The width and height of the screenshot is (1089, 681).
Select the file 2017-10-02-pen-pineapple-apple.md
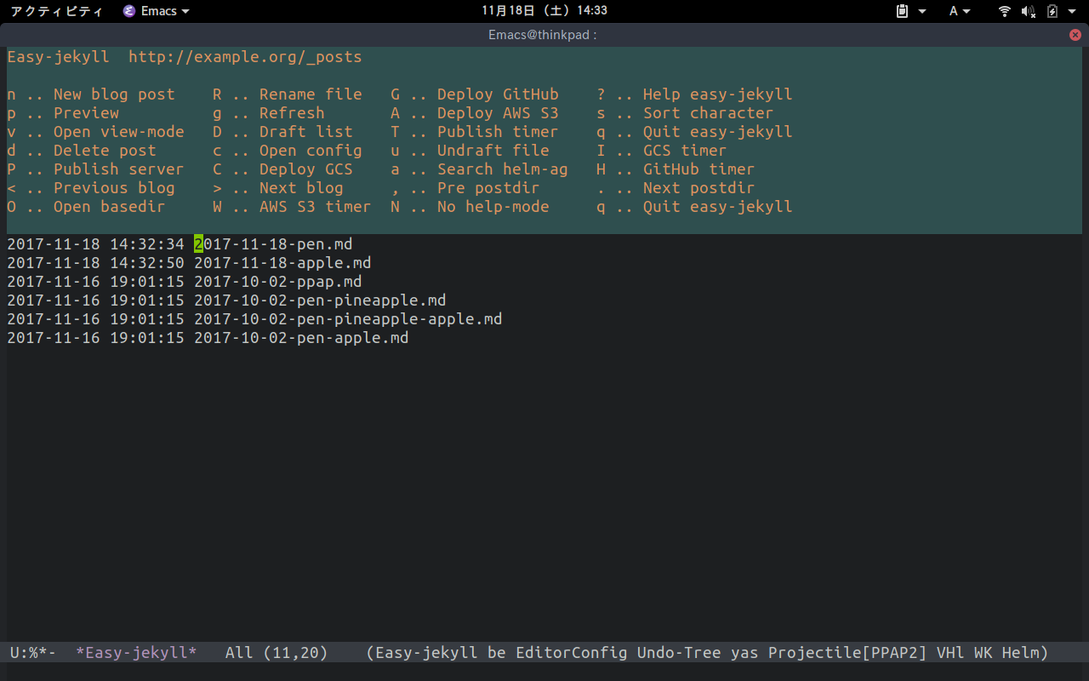tap(348, 319)
